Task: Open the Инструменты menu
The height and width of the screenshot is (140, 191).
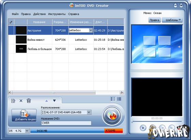Action: click(57, 14)
